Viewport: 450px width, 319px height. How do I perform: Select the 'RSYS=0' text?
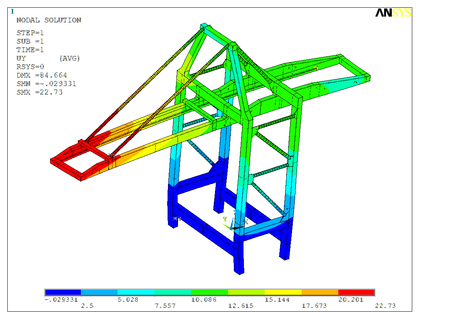[x=30, y=67]
